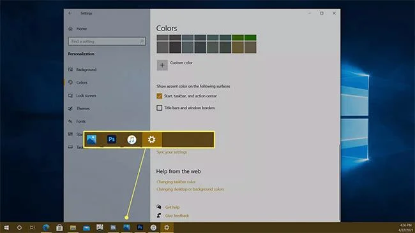Click Settings gear in bottom taskbar
This screenshot has height=233, width=415.
(x=167, y=227)
